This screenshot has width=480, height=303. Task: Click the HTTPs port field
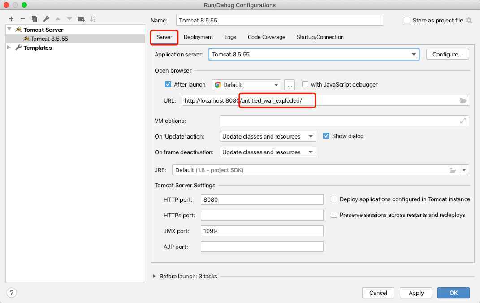coord(262,215)
